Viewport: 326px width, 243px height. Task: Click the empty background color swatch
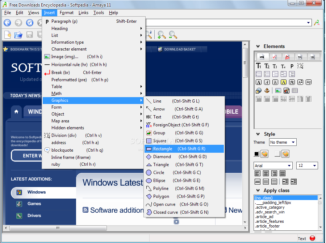[277, 154]
